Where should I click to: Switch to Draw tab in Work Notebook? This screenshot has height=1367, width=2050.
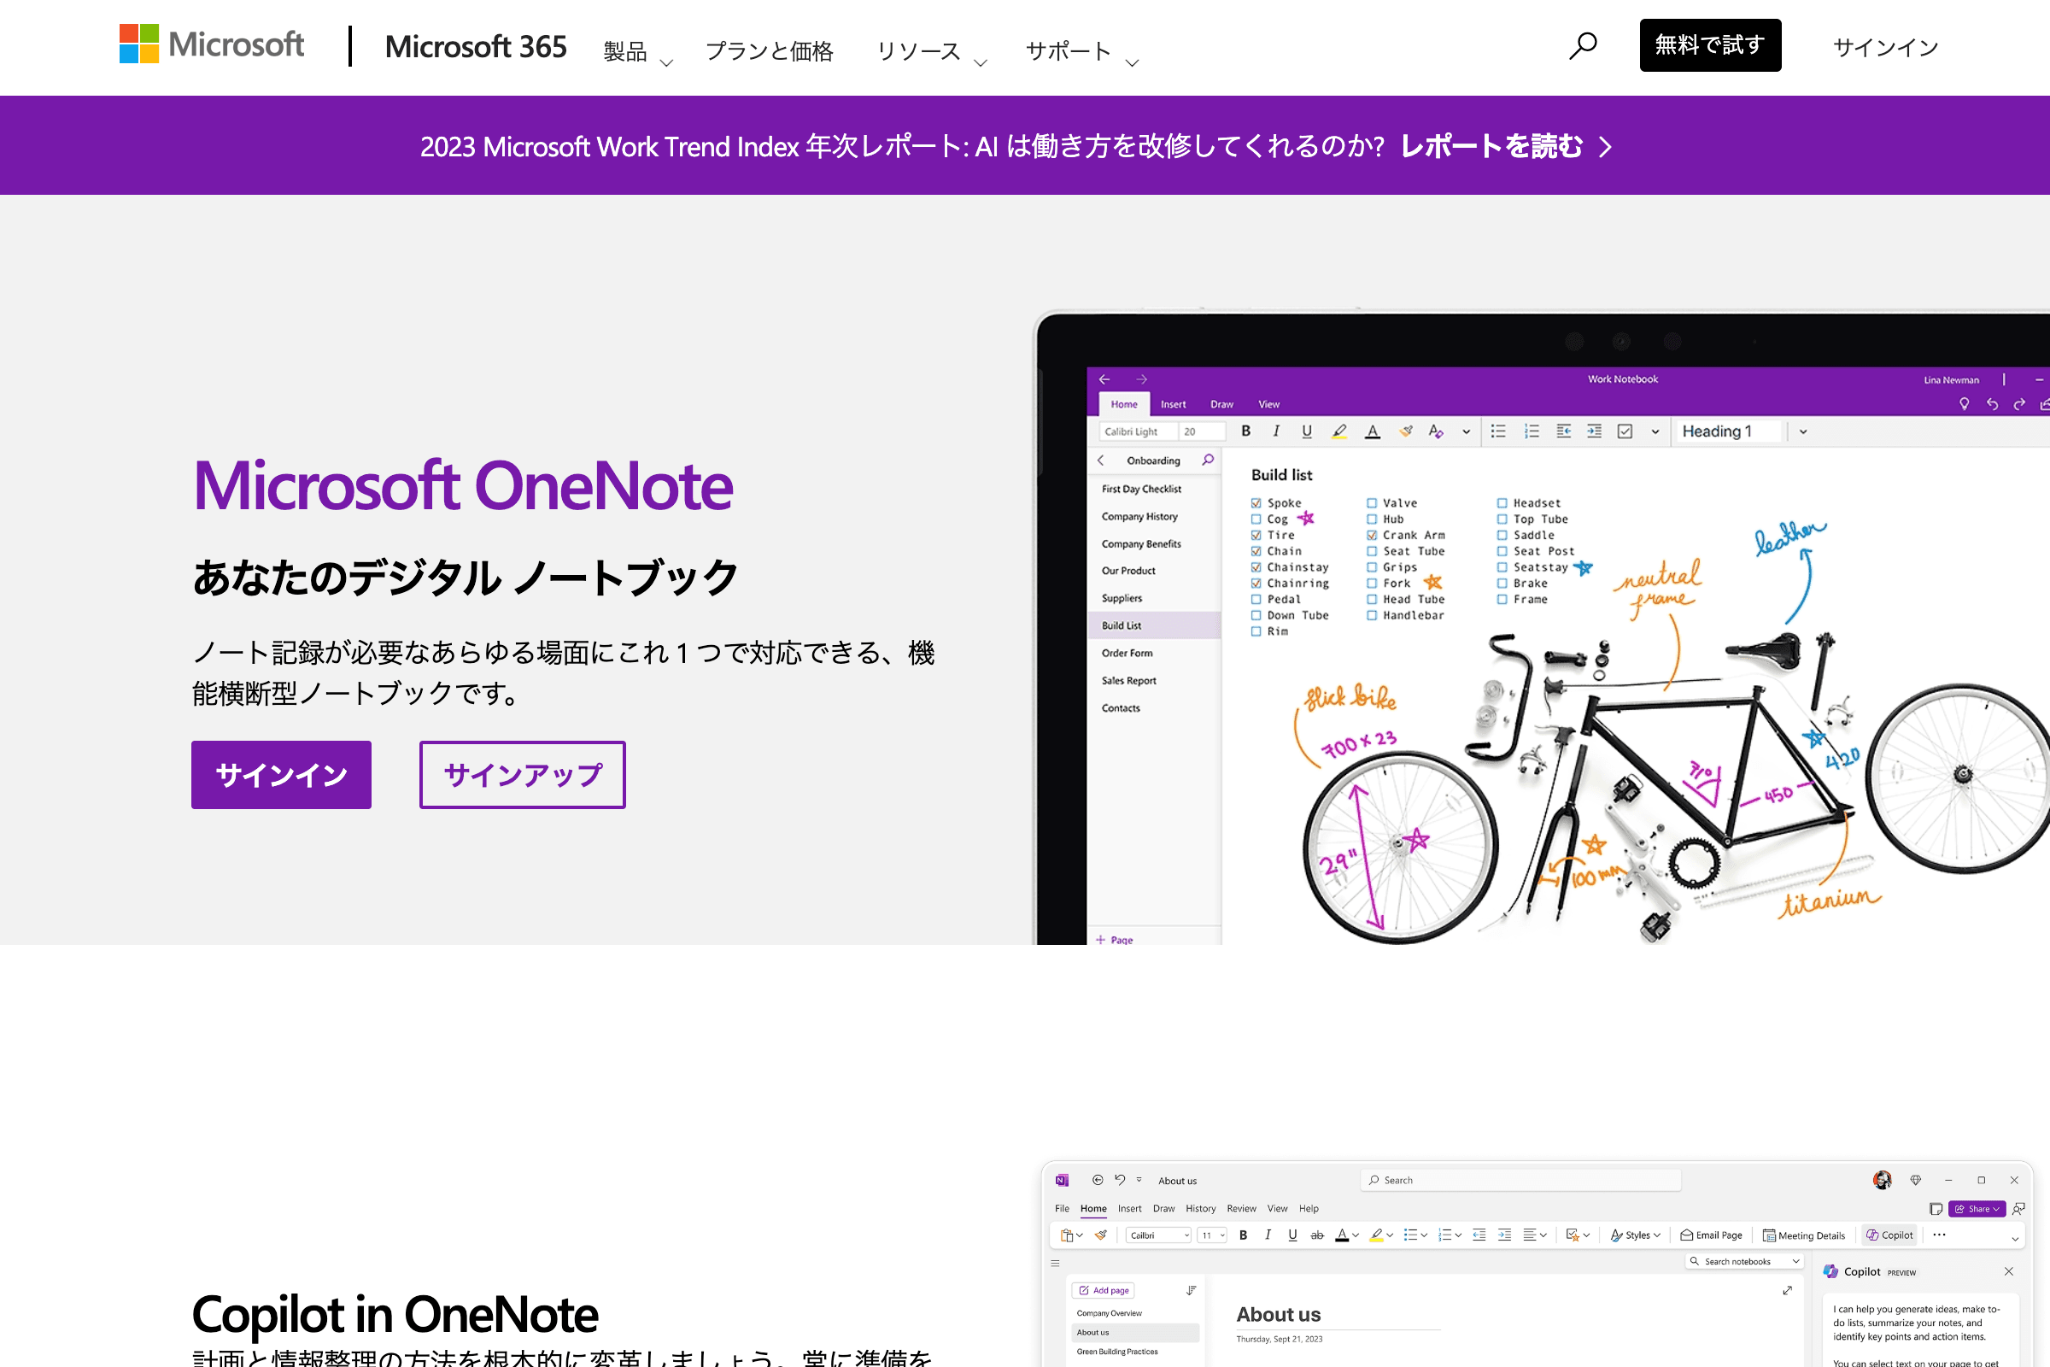pos(1222,403)
